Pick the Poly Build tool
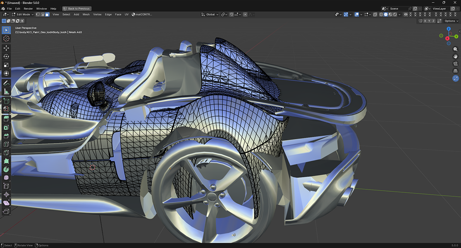Screen dimensions: 461x248 coord(6,161)
